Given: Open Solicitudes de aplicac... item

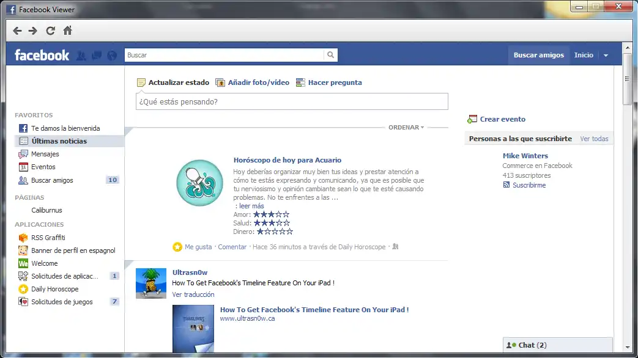Looking at the screenshot, I should [65, 276].
